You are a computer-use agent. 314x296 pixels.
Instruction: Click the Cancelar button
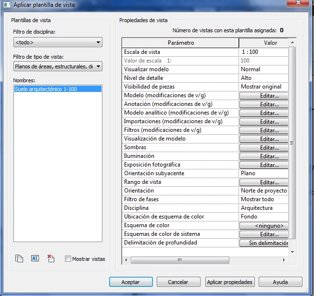tap(179, 282)
